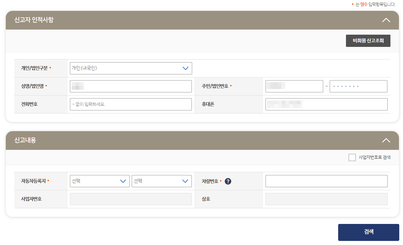
Task: Click the 차량번호 input field
Action: click(x=326, y=181)
